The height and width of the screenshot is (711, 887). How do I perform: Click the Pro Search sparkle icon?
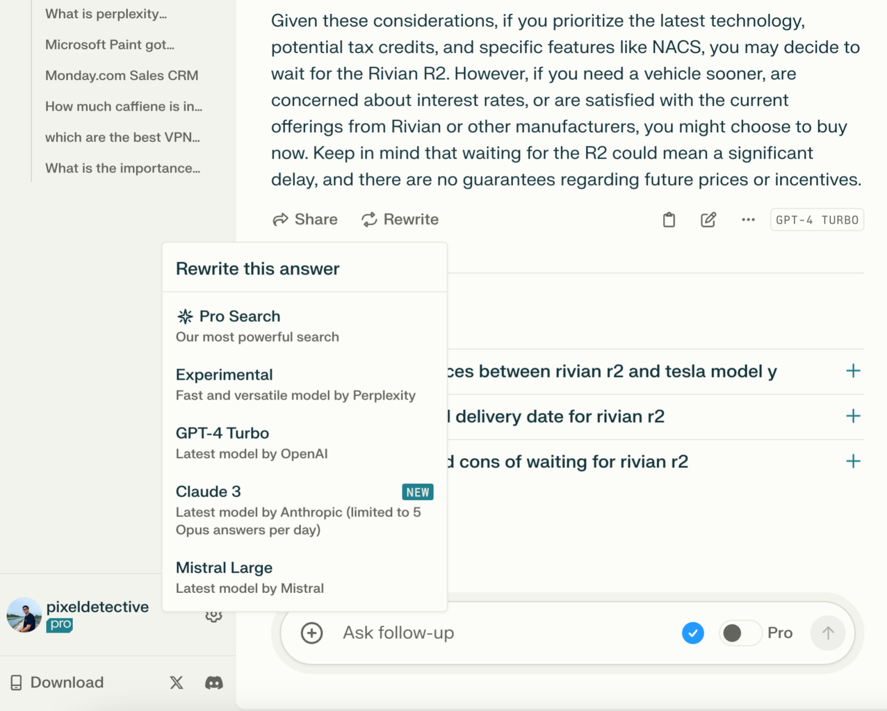(185, 317)
